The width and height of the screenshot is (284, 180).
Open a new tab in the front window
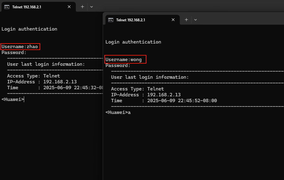(x=186, y=20)
